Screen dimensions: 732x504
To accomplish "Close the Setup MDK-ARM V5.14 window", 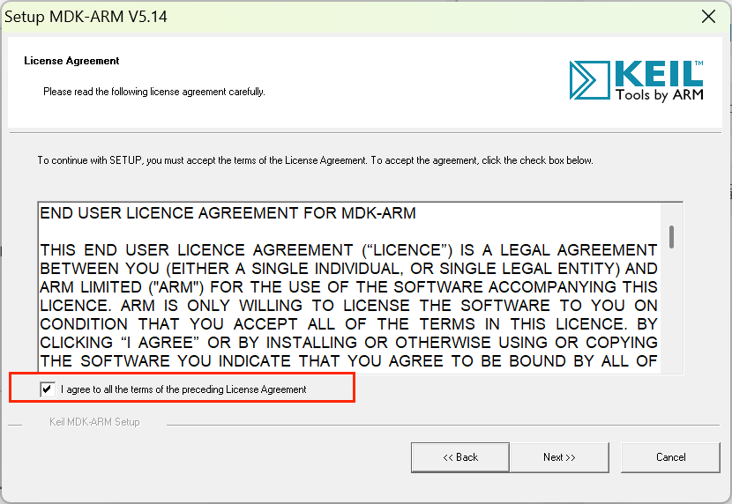I will [708, 17].
